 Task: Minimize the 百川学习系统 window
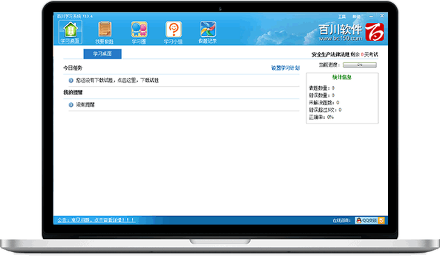pyautogui.click(x=371, y=16)
